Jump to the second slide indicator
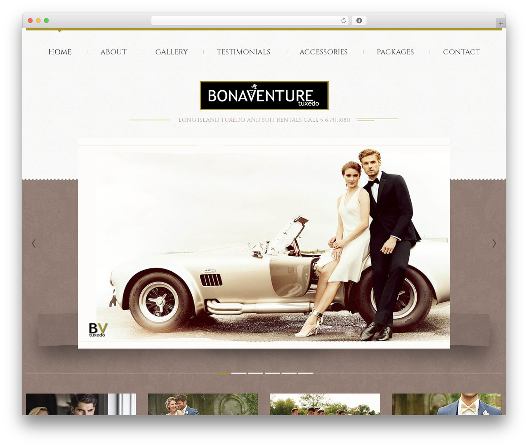 click(239, 373)
